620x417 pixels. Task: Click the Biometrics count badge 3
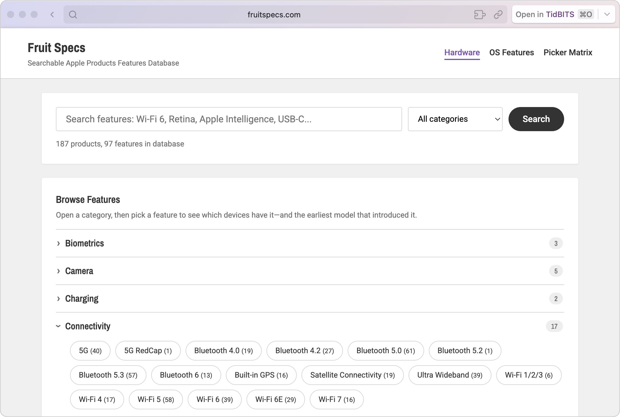click(x=556, y=243)
